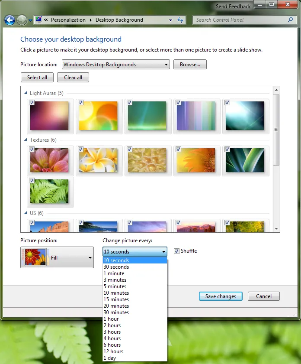Choose 5 minutes in the interval list
The image size is (301, 364).
coord(135,286)
